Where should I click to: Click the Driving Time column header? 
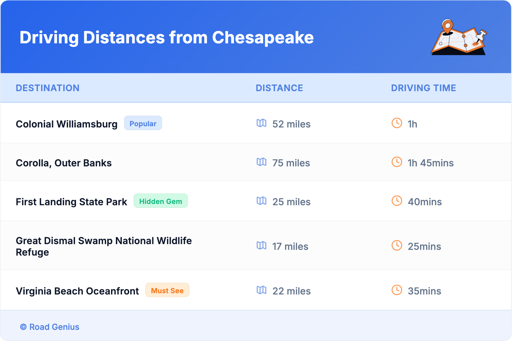pyautogui.click(x=423, y=88)
